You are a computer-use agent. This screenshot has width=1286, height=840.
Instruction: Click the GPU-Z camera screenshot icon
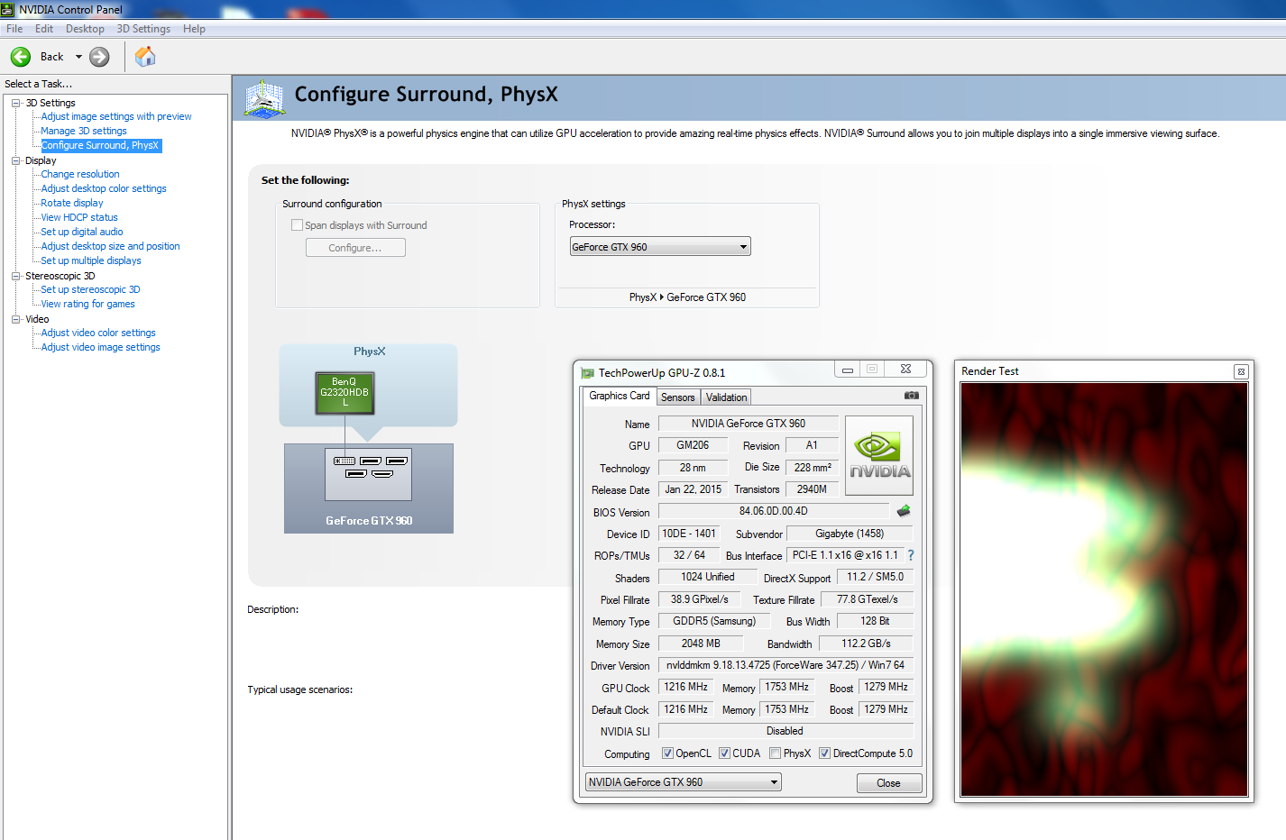pyautogui.click(x=912, y=396)
